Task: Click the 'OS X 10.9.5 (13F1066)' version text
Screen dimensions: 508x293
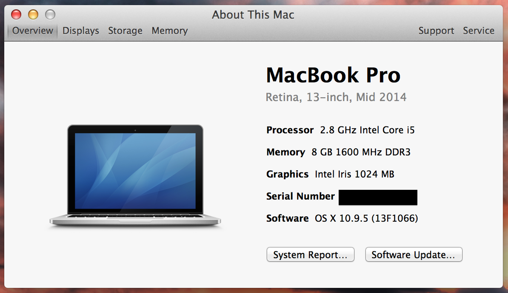Action: click(366, 218)
